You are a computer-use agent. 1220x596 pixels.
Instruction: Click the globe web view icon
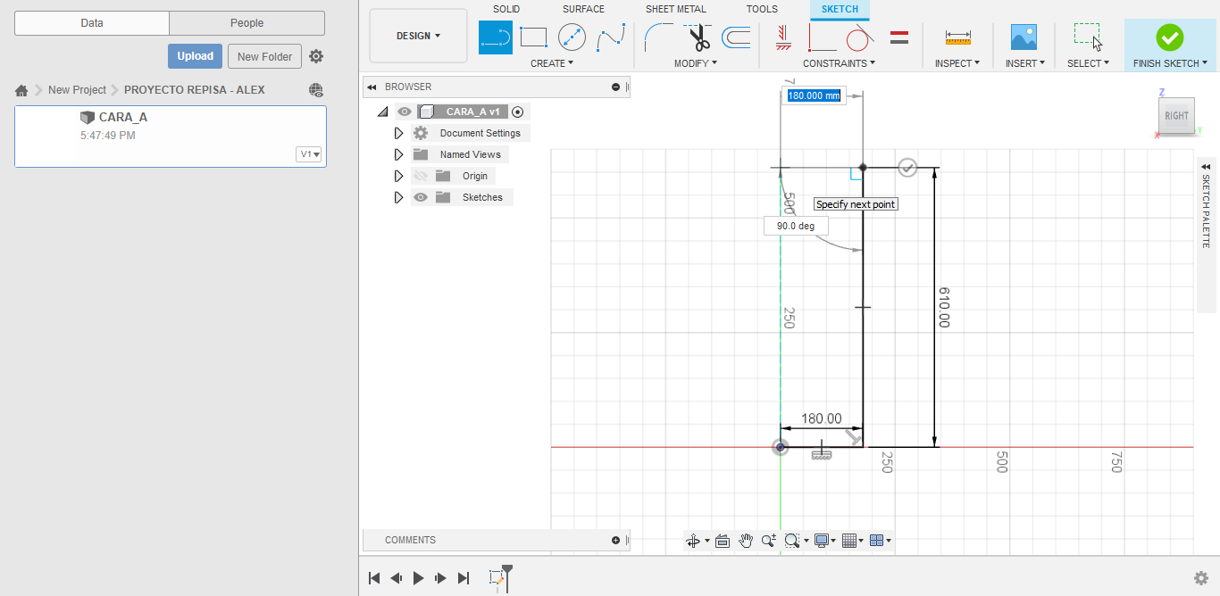[x=315, y=90]
